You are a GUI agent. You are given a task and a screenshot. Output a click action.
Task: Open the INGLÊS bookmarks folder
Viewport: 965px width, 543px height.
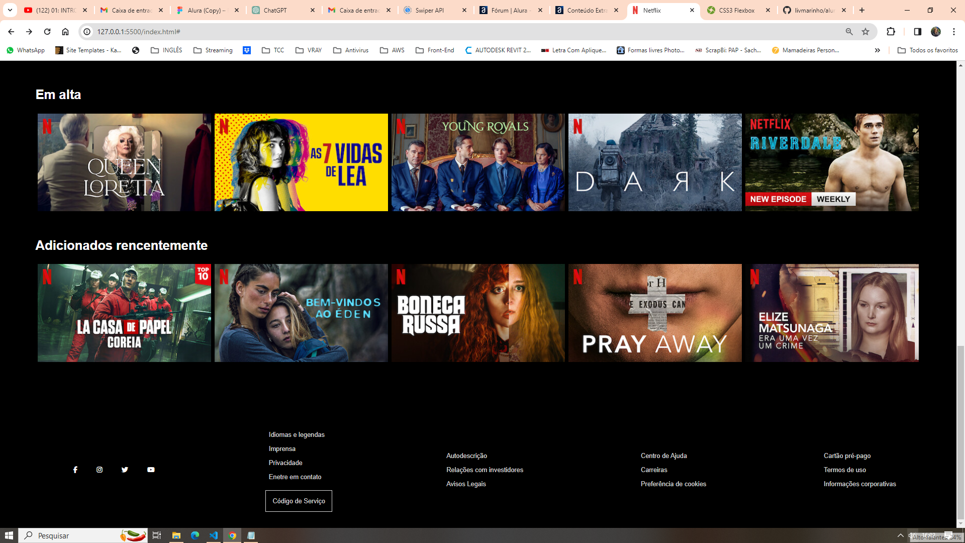click(x=166, y=50)
